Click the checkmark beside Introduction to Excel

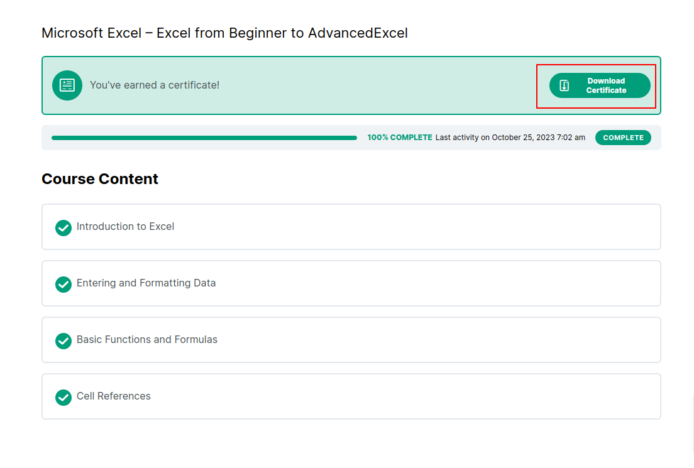click(63, 227)
